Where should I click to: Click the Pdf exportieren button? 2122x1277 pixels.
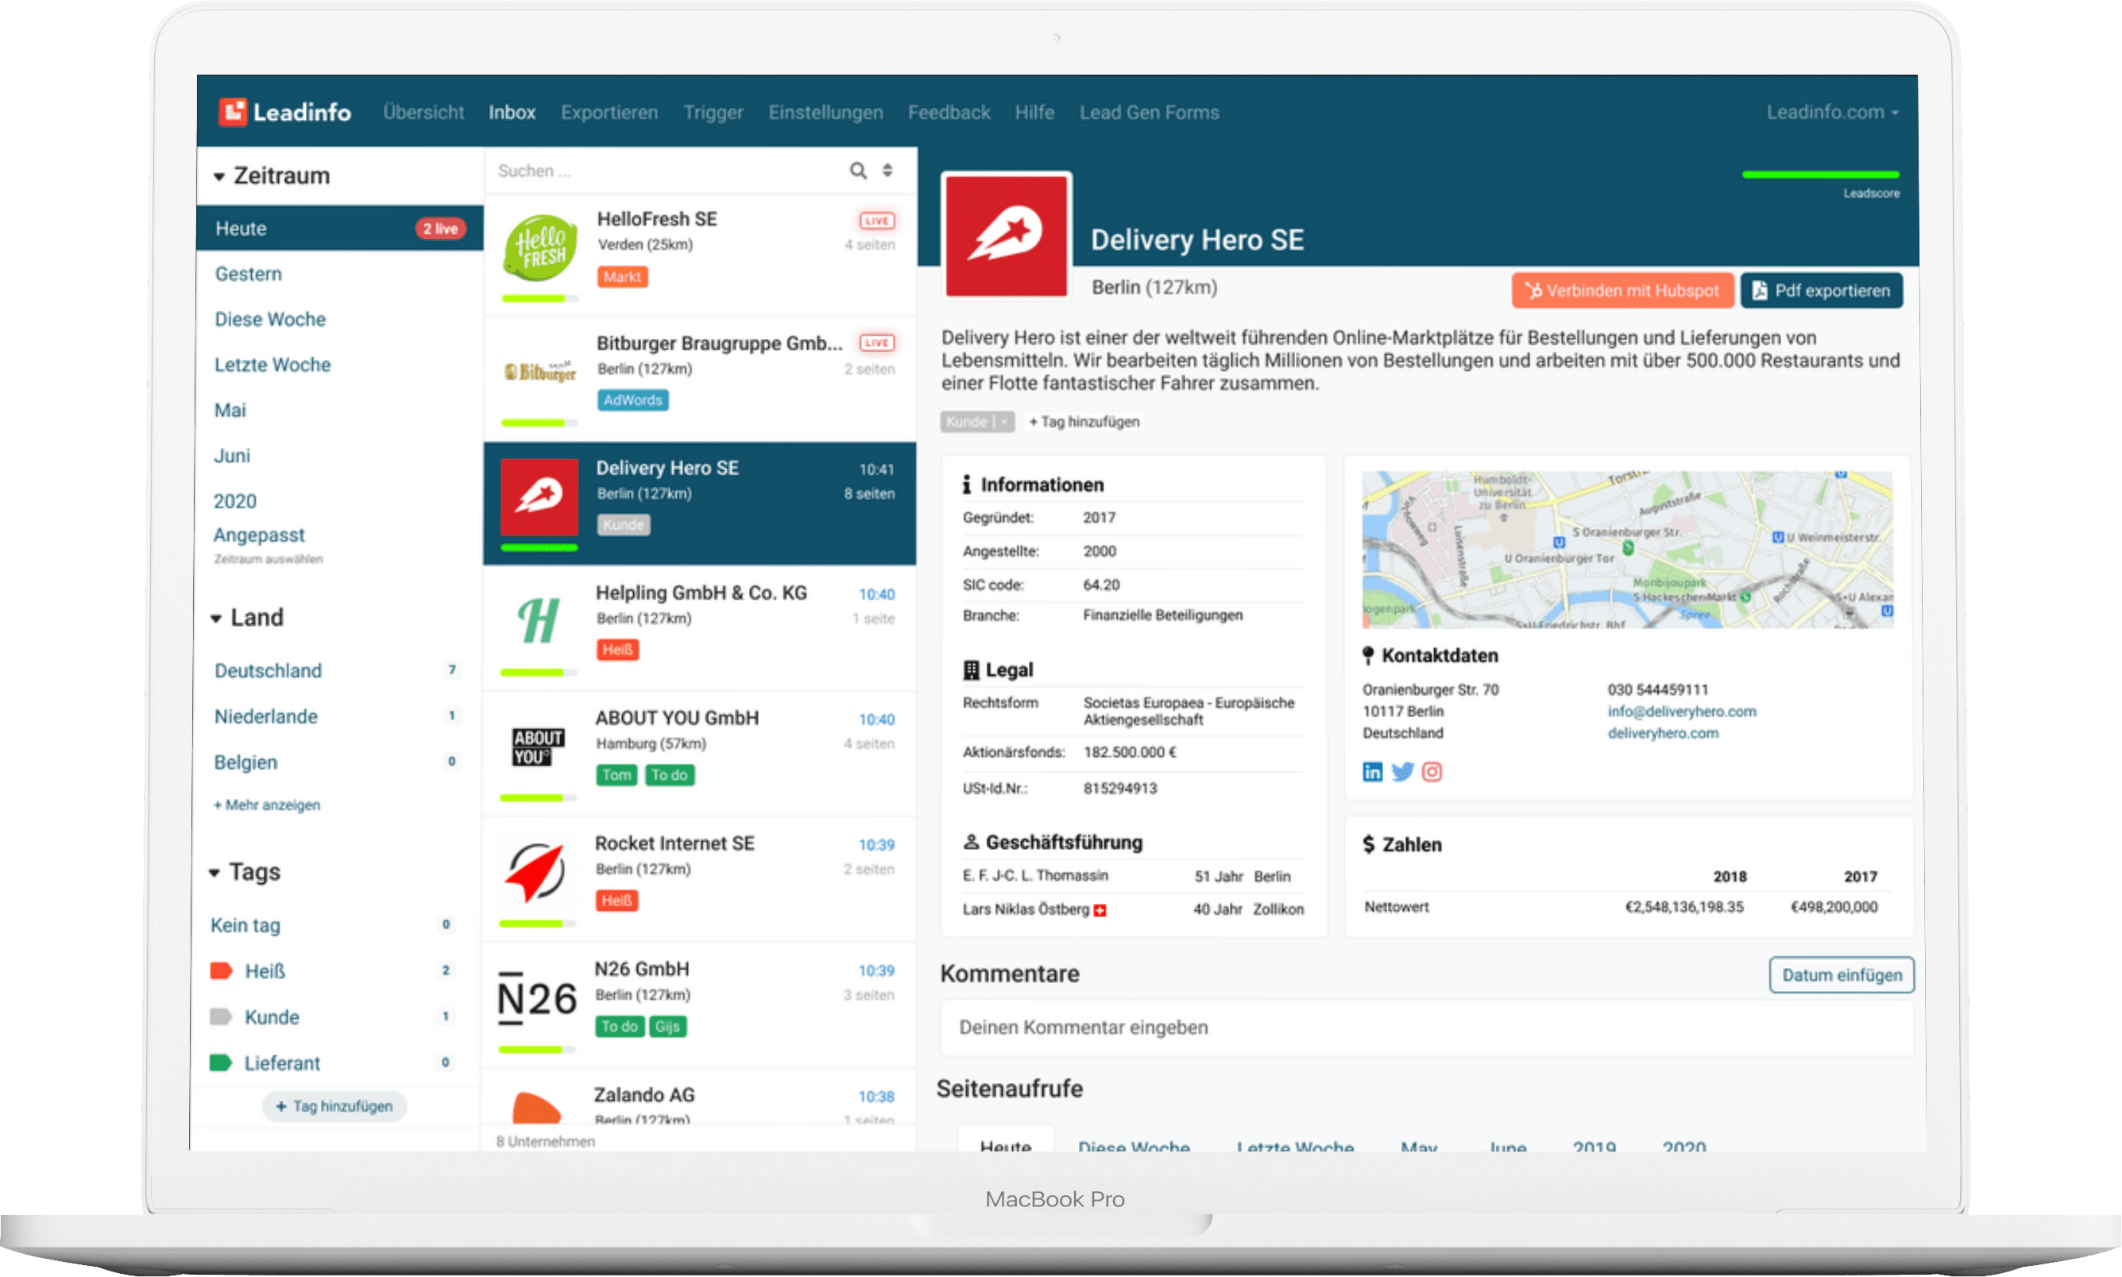tap(1822, 291)
